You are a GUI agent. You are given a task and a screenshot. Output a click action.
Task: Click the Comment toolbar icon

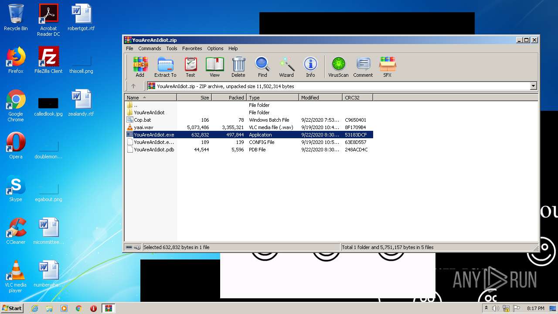tap(363, 67)
